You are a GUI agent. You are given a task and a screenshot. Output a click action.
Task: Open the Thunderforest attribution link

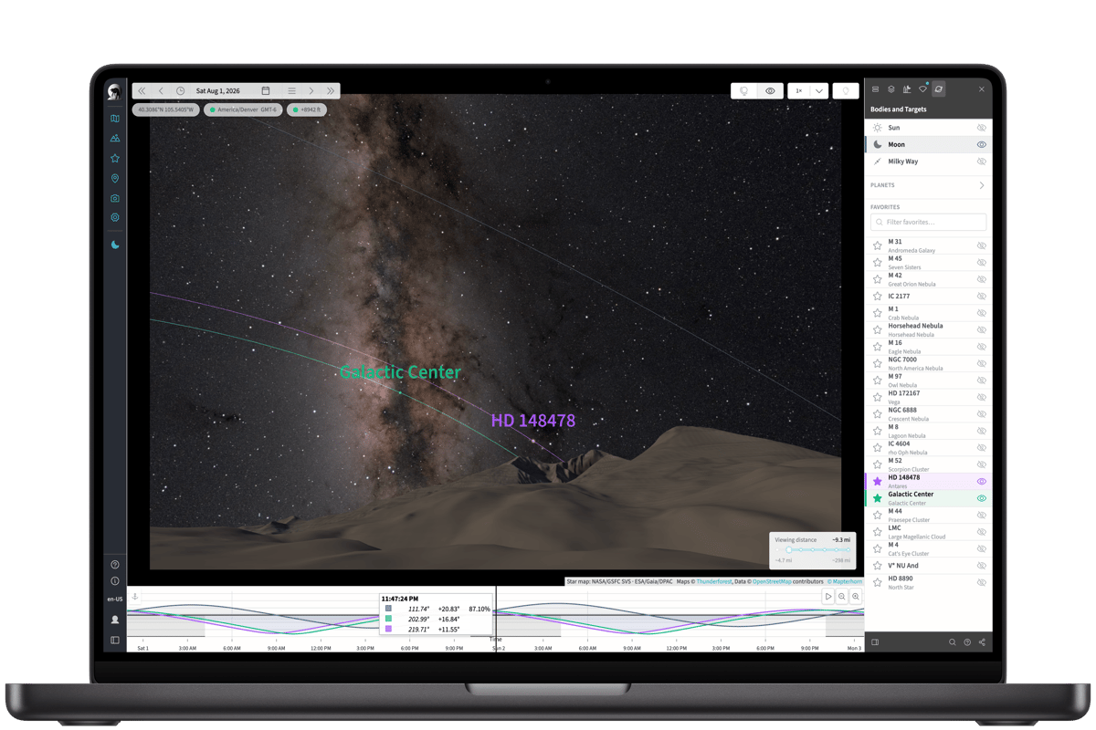(x=714, y=581)
